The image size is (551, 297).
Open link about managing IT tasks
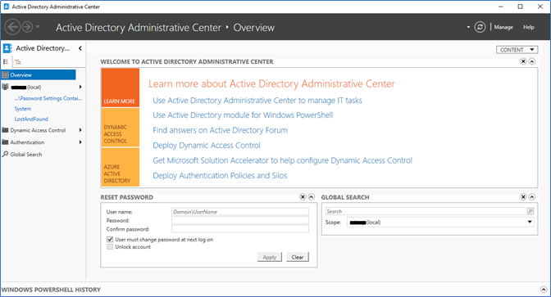pyautogui.click(x=257, y=101)
